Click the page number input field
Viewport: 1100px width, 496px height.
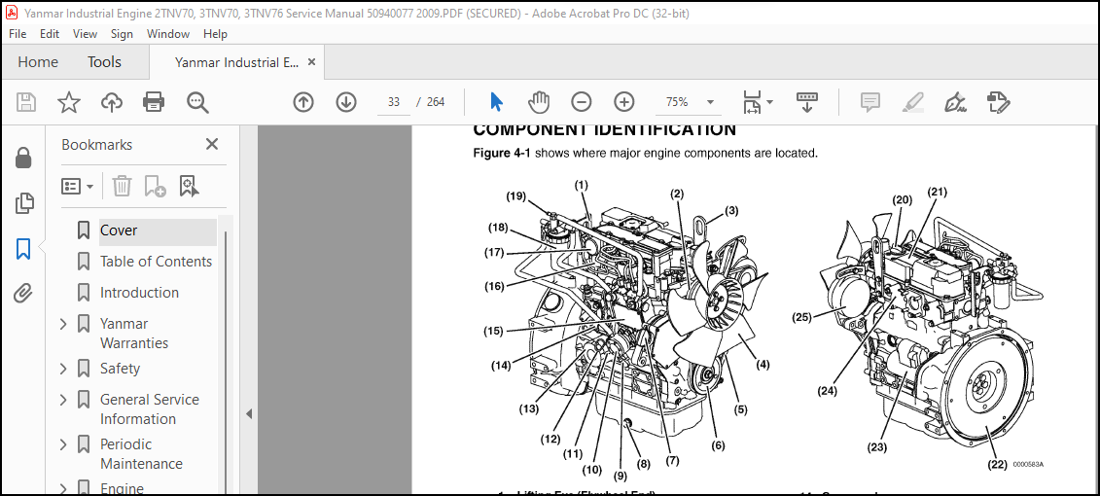(393, 102)
